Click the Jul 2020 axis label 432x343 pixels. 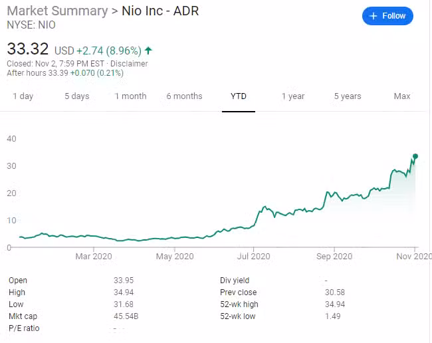point(253,256)
